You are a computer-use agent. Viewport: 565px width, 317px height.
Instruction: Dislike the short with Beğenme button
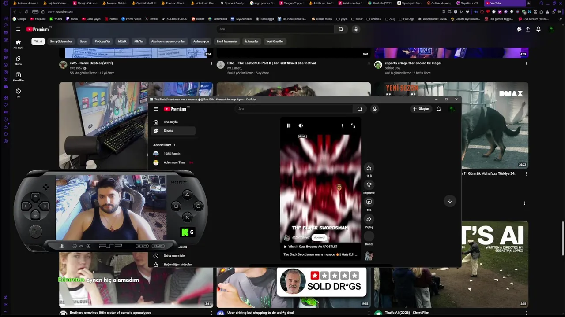369,185
